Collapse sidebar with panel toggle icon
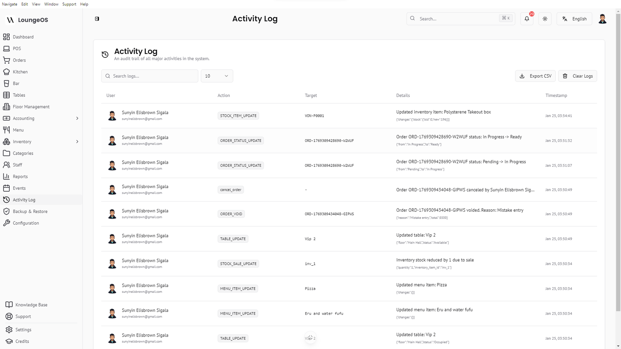 (97, 19)
